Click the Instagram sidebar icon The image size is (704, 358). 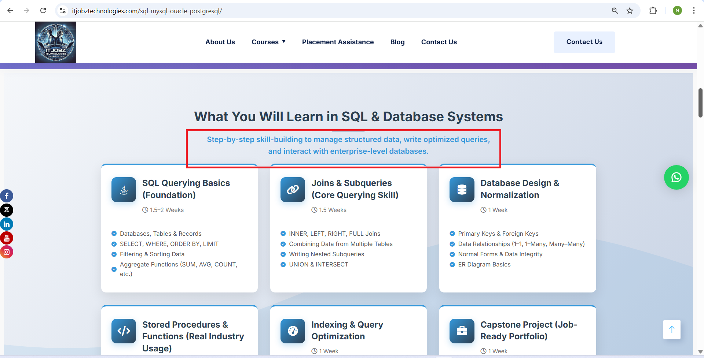[7, 252]
